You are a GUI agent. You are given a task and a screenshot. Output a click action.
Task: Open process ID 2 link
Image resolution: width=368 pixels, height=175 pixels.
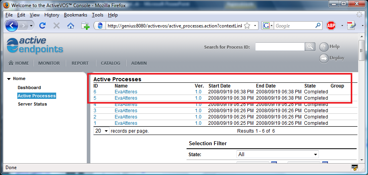tap(95, 117)
